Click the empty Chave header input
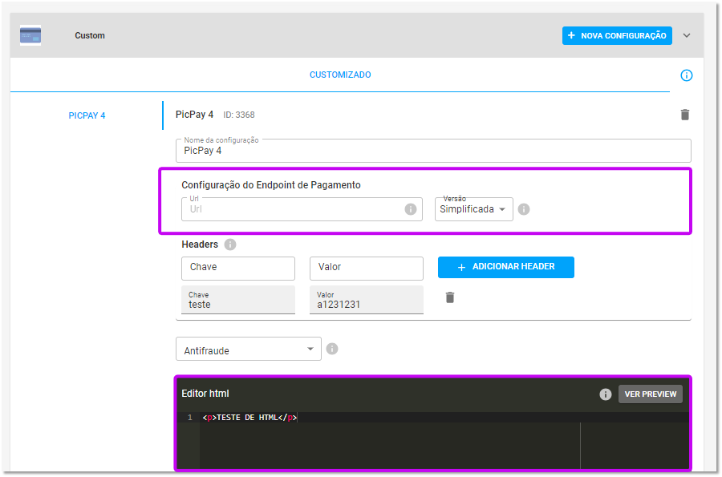The image size is (722, 477). tap(238, 269)
